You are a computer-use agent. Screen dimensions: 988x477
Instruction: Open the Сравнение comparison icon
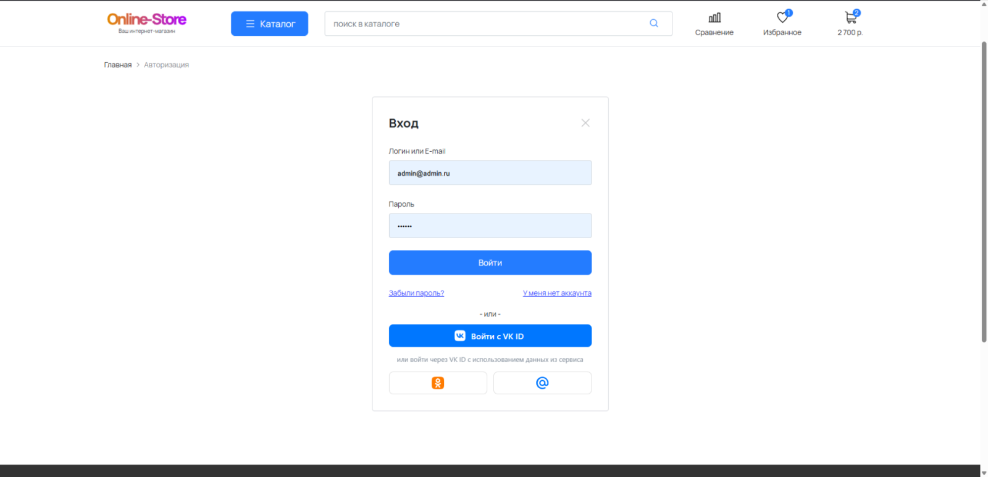pyautogui.click(x=714, y=19)
